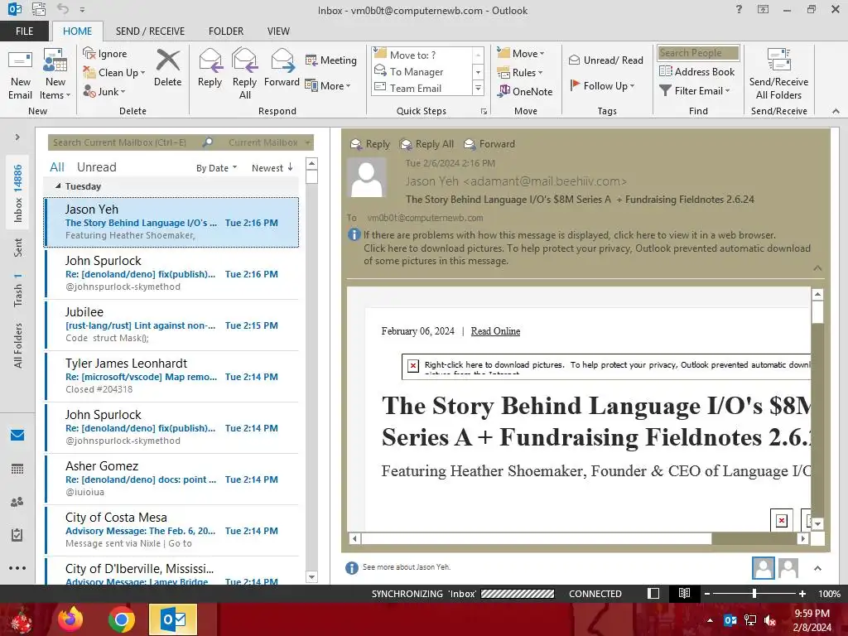Toggle the Newest sort order
Screen dimensions: 848x636
(272, 167)
